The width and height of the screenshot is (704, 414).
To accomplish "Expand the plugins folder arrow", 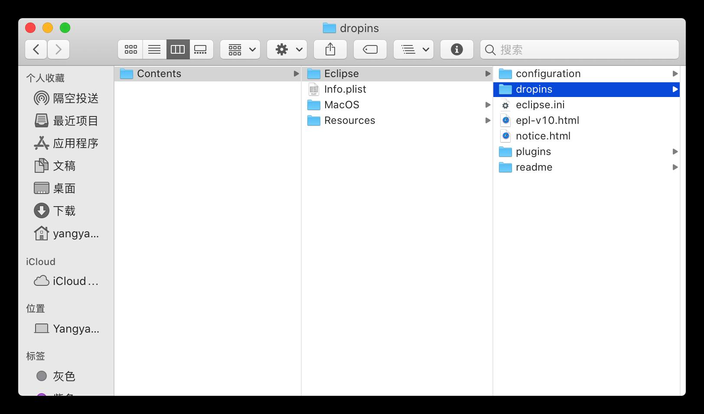I will (675, 152).
